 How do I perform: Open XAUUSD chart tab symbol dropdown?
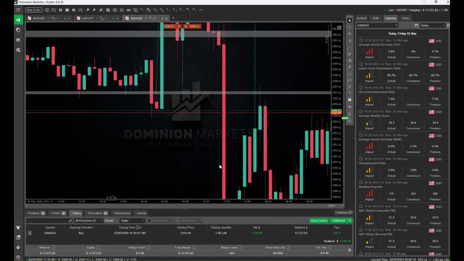pos(146,18)
